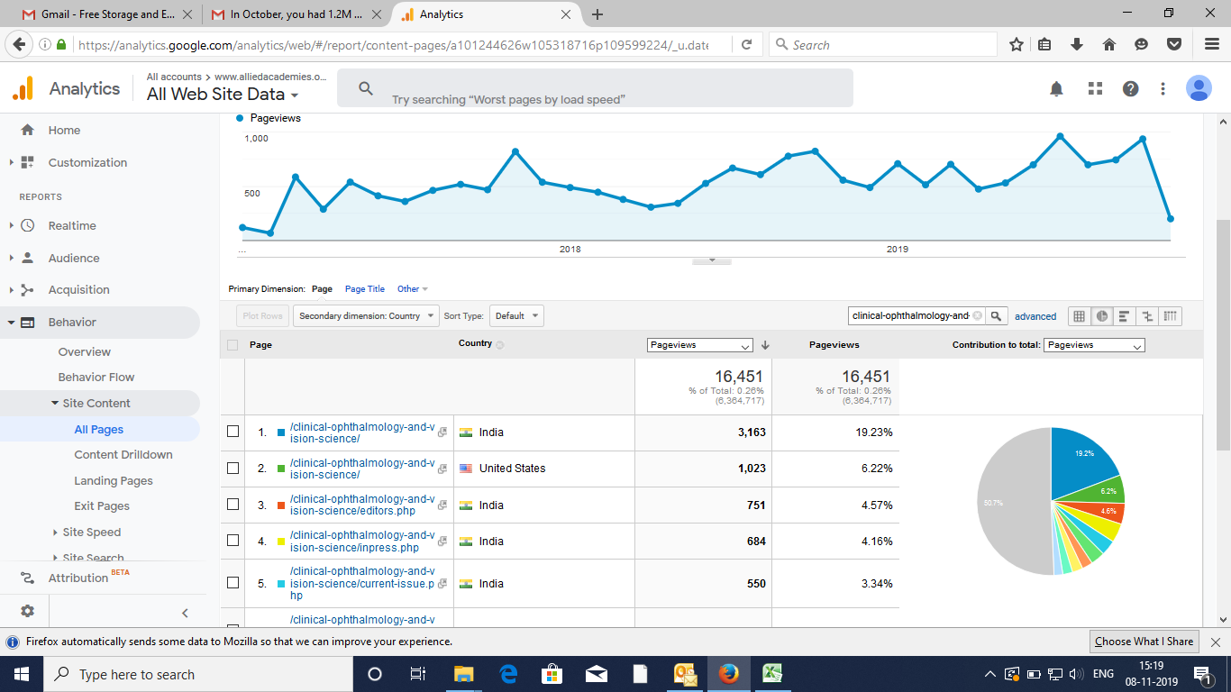Open the Google apps grid icon
Image resolution: width=1231 pixels, height=692 pixels.
coord(1095,88)
